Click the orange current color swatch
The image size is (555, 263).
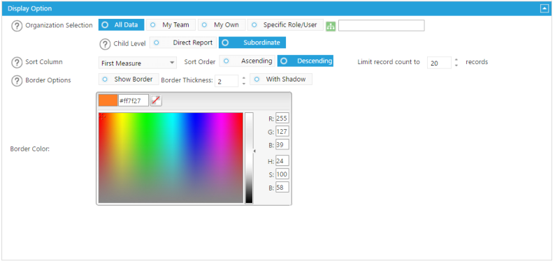coord(108,100)
